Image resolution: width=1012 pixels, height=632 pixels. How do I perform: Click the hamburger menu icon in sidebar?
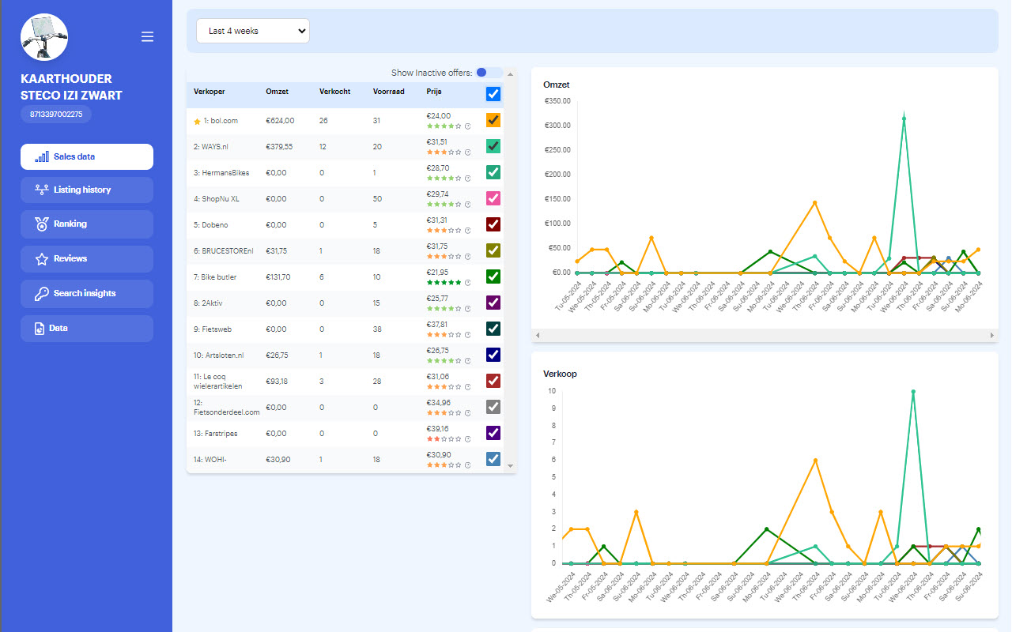147,36
